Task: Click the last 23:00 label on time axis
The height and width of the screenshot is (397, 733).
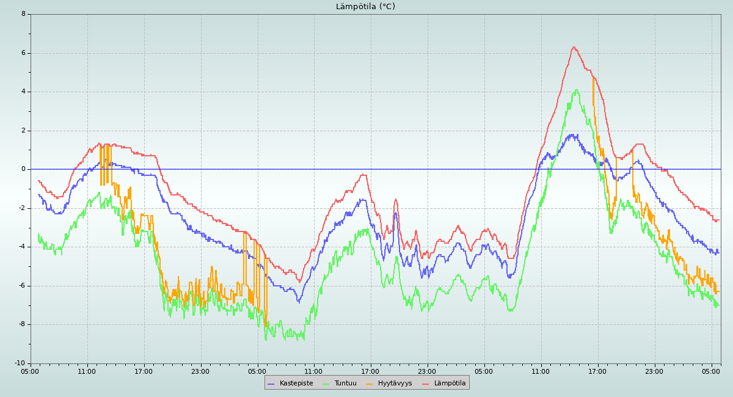Action: [654, 371]
